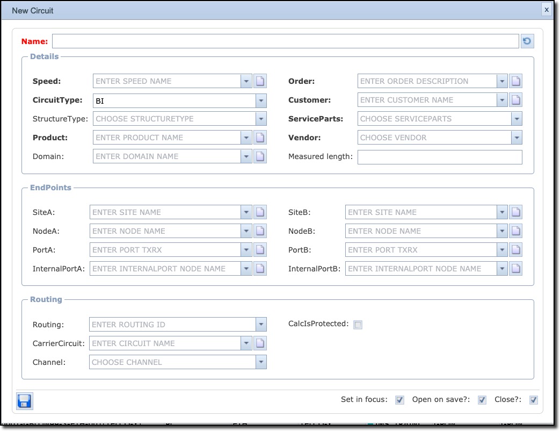The width and height of the screenshot is (560, 431).
Task: Click the document icon beside Order field
Action: (516, 81)
